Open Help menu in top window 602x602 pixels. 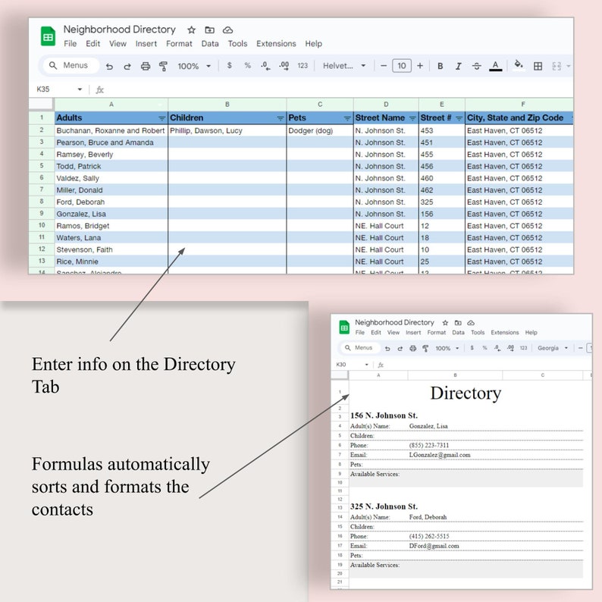point(313,44)
